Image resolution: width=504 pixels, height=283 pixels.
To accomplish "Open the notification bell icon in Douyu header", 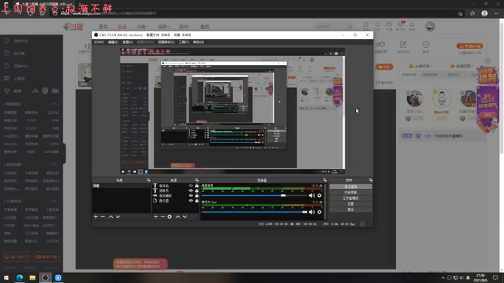I will tap(412, 25).
